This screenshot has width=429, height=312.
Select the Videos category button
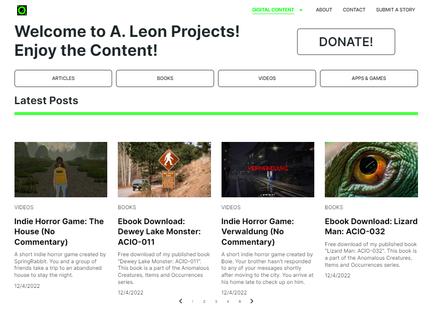pyautogui.click(x=267, y=79)
